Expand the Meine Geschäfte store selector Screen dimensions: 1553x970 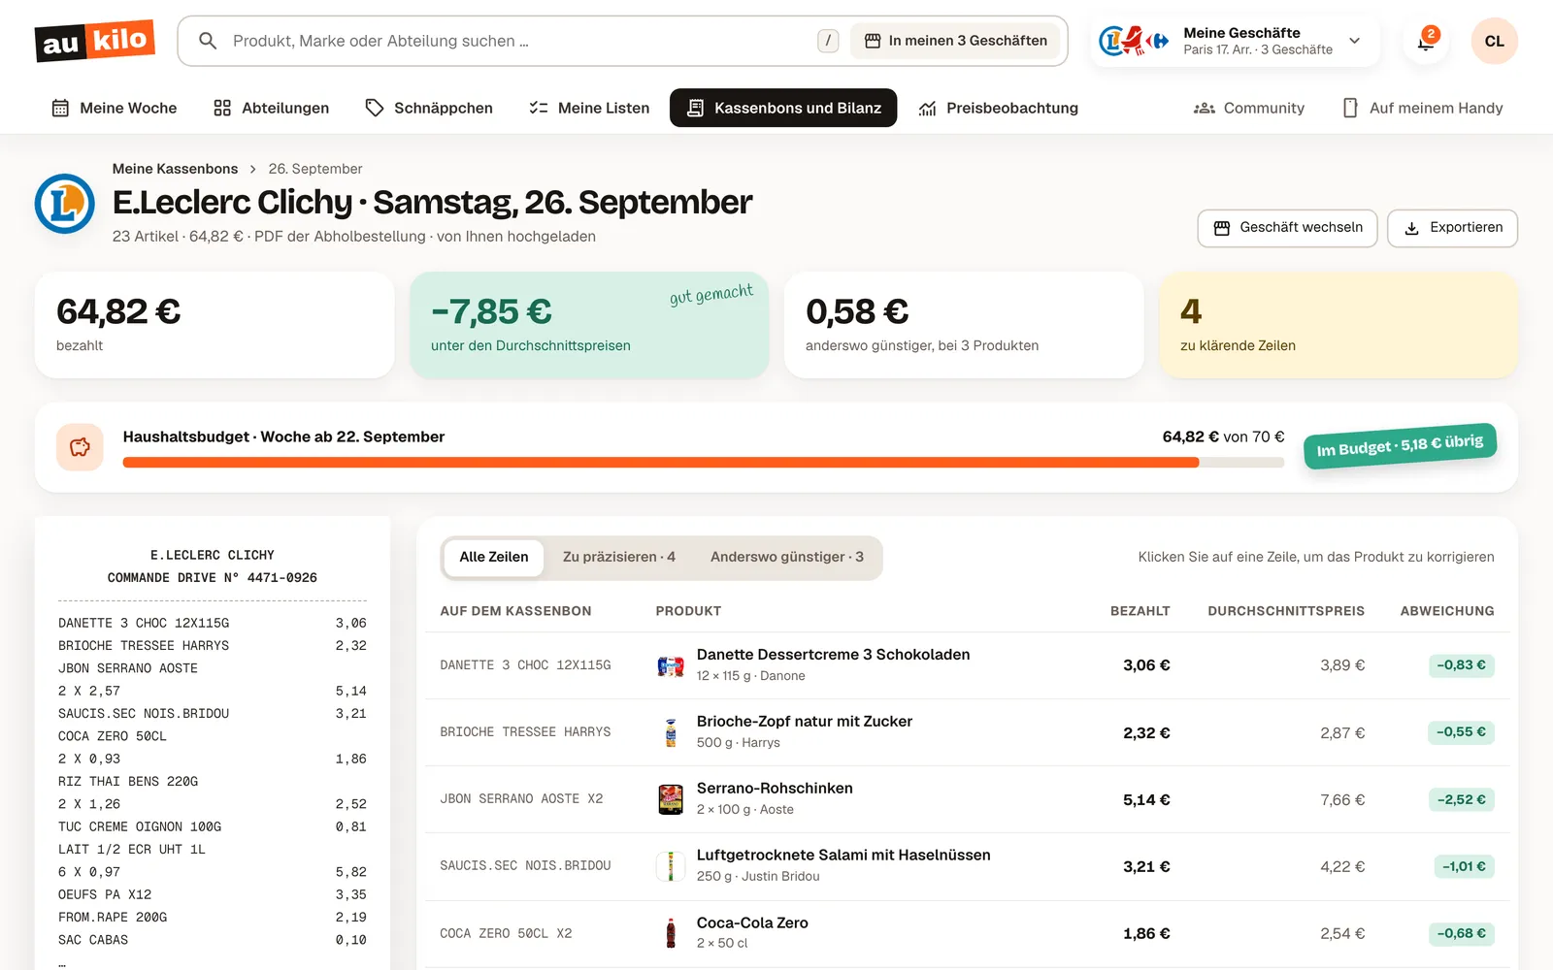click(1235, 41)
